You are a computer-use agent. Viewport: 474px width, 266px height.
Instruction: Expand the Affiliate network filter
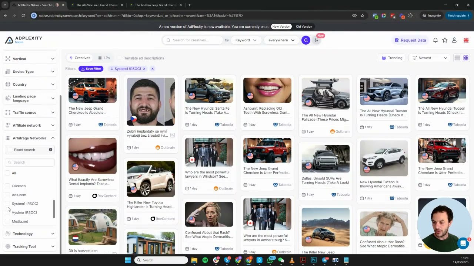pyautogui.click(x=30, y=125)
